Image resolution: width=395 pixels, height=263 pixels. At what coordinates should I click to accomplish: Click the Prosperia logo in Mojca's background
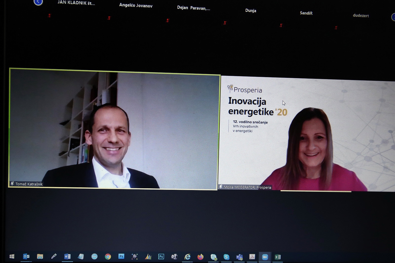pyautogui.click(x=245, y=89)
